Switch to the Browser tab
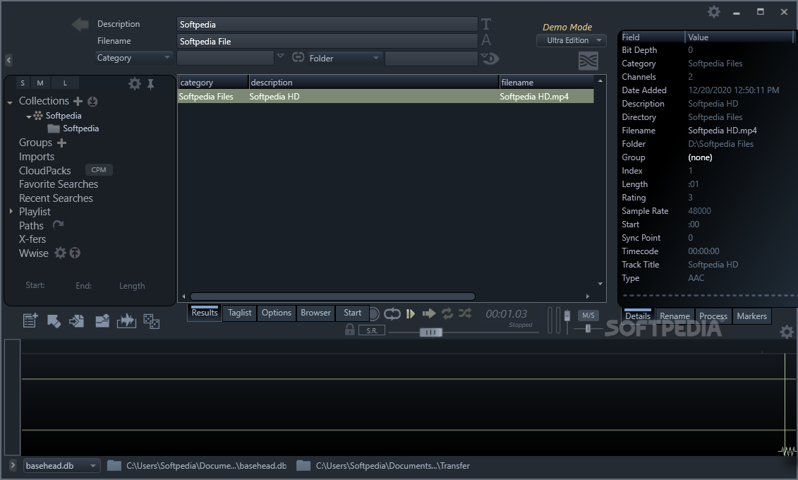The image size is (798, 480). pos(315,313)
